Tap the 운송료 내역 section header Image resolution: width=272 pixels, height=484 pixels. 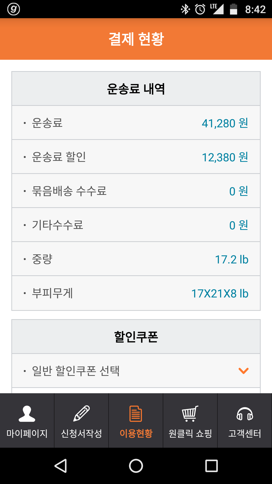pos(136,89)
